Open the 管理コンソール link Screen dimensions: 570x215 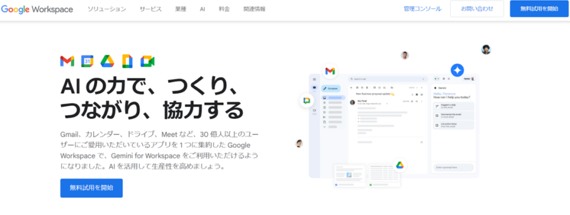tap(422, 9)
